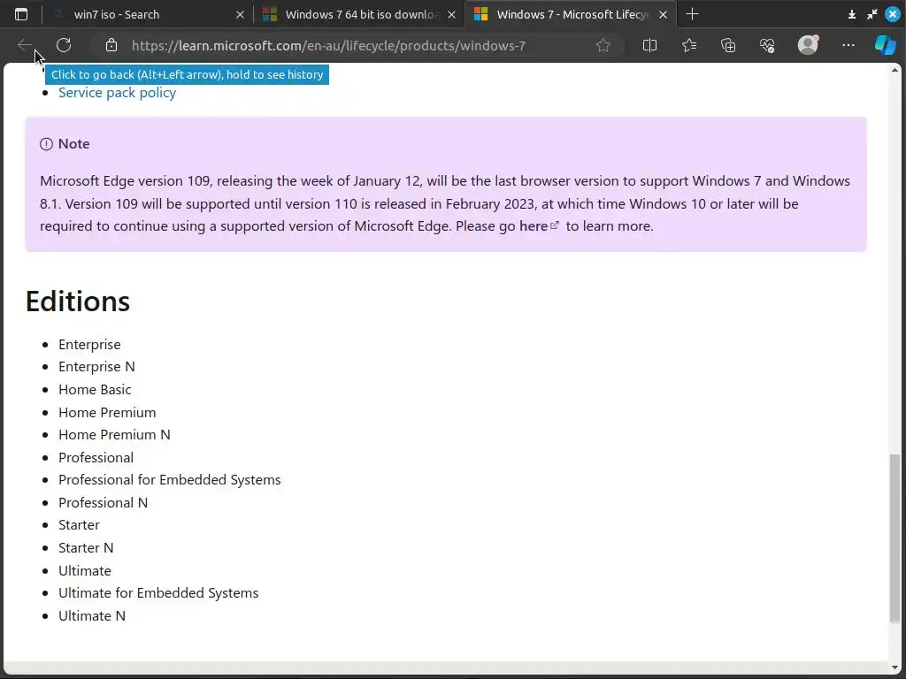Click the vertical scrollbar thumb

[x=894, y=538]
